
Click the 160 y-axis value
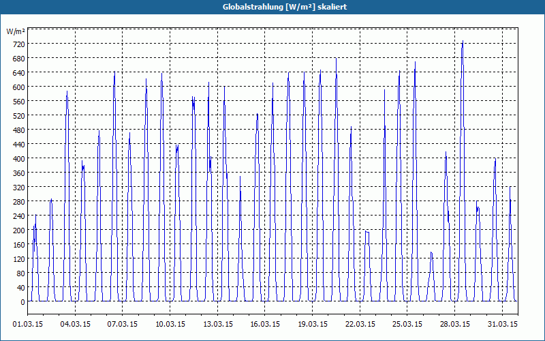(x=19, y=245)
